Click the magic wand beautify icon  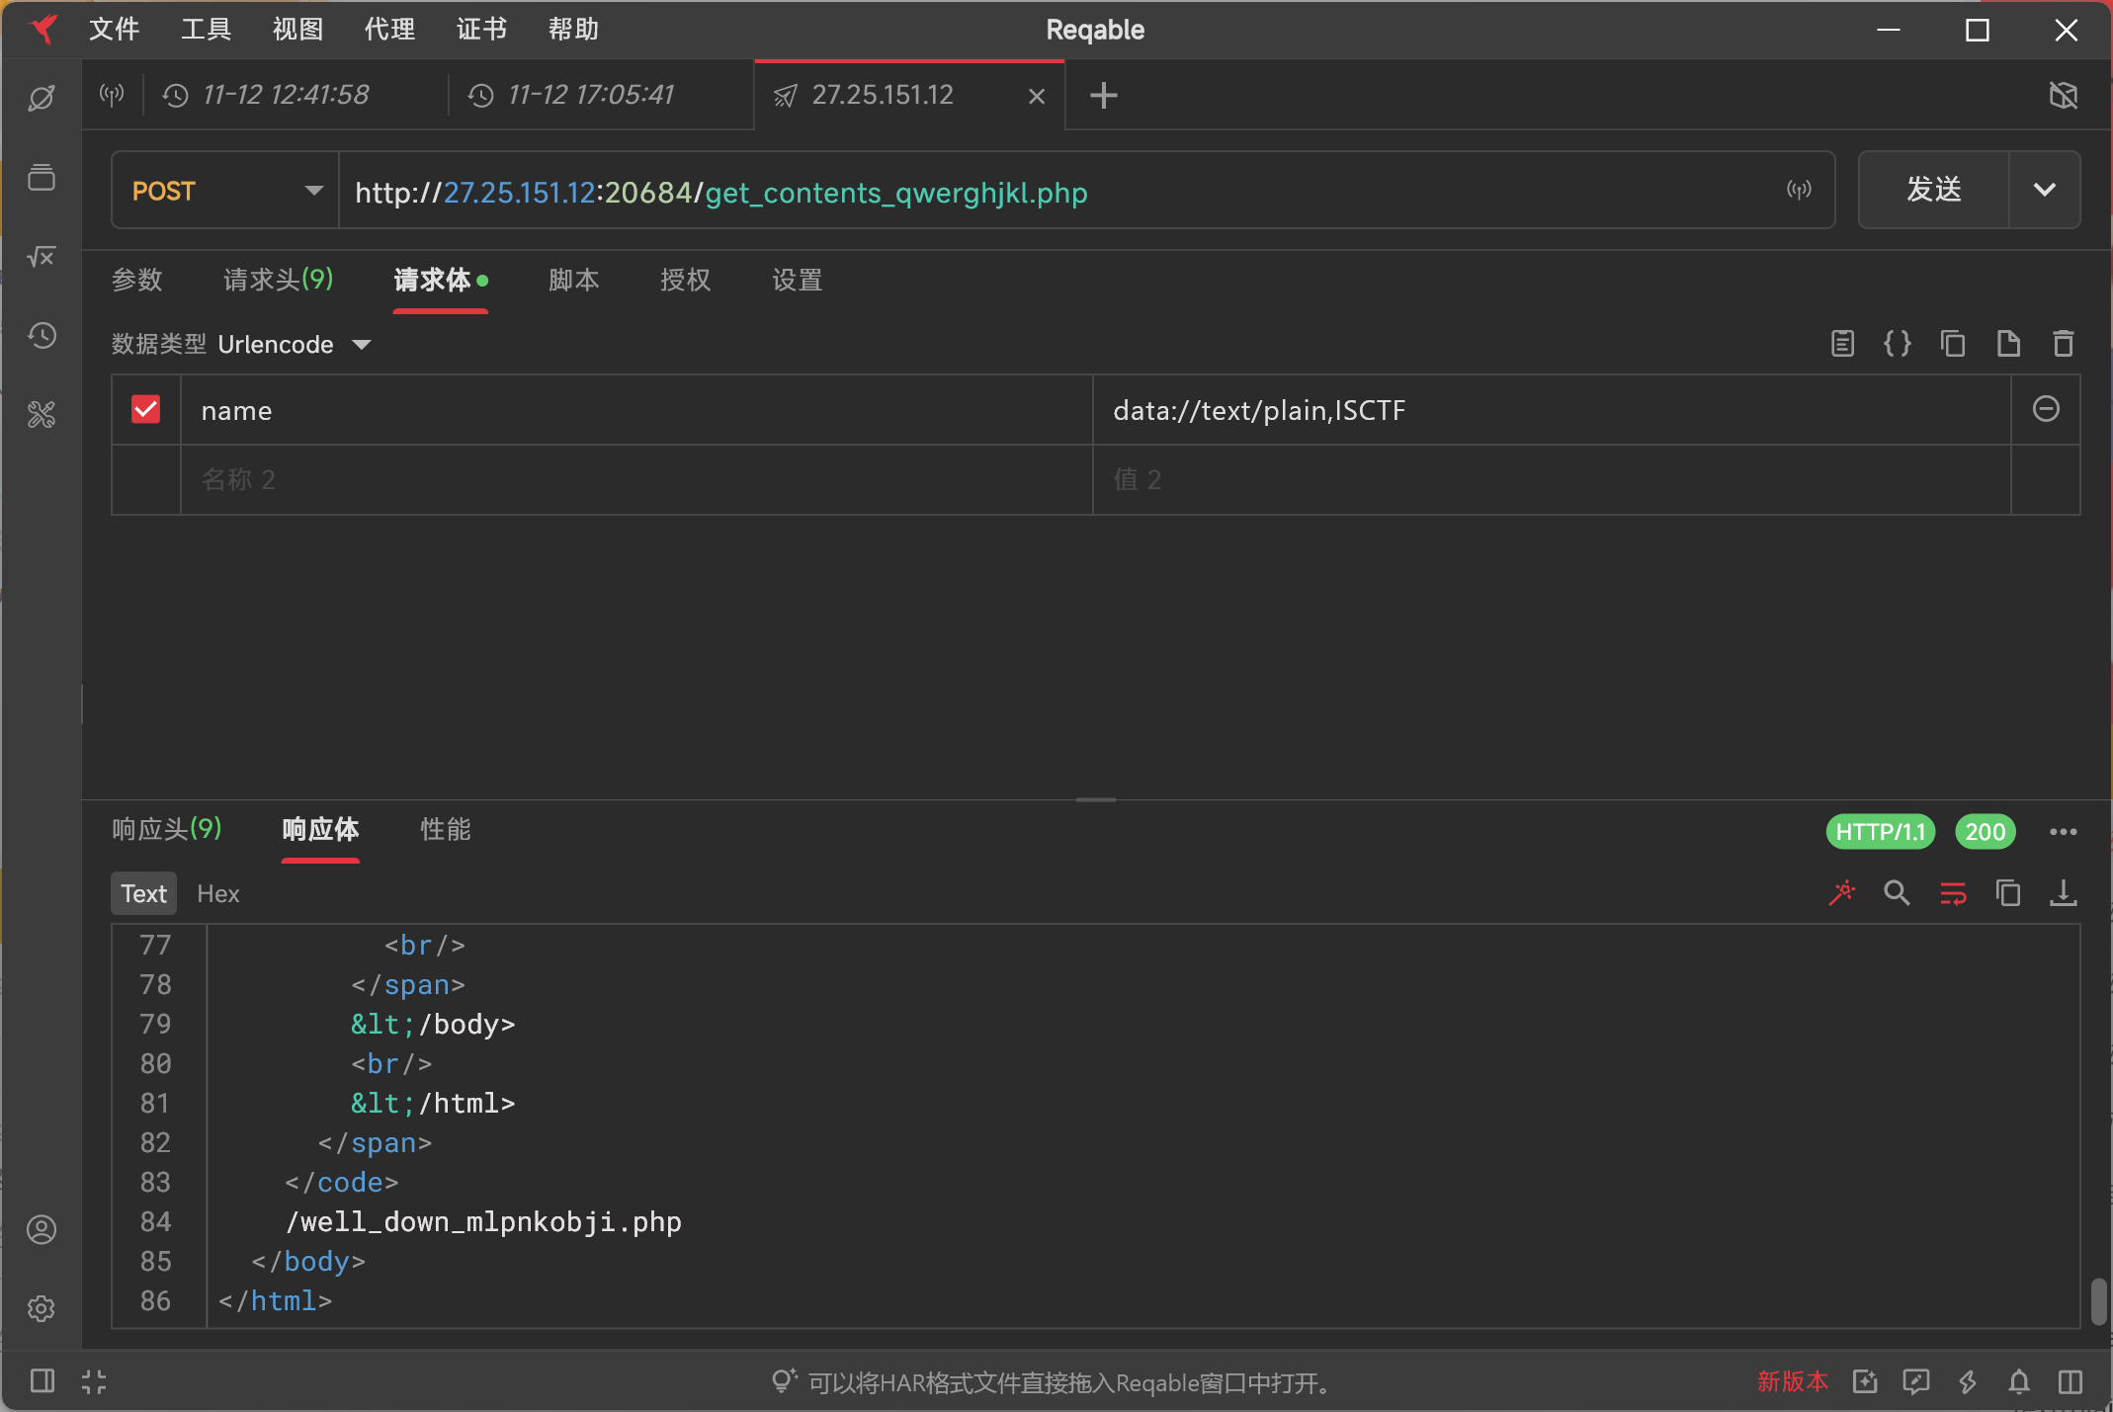tap(1841, 893)
